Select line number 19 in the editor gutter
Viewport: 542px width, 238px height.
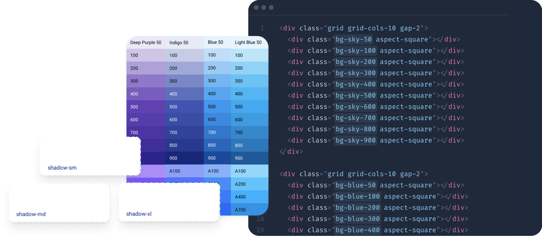pyautogui.click(x=260, y=230)
